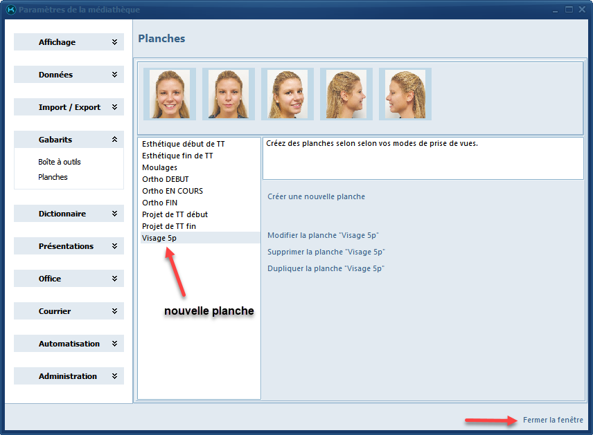Expand the Présentations section
The height and width of the screenshot is (435, 593).
(69, 246)
